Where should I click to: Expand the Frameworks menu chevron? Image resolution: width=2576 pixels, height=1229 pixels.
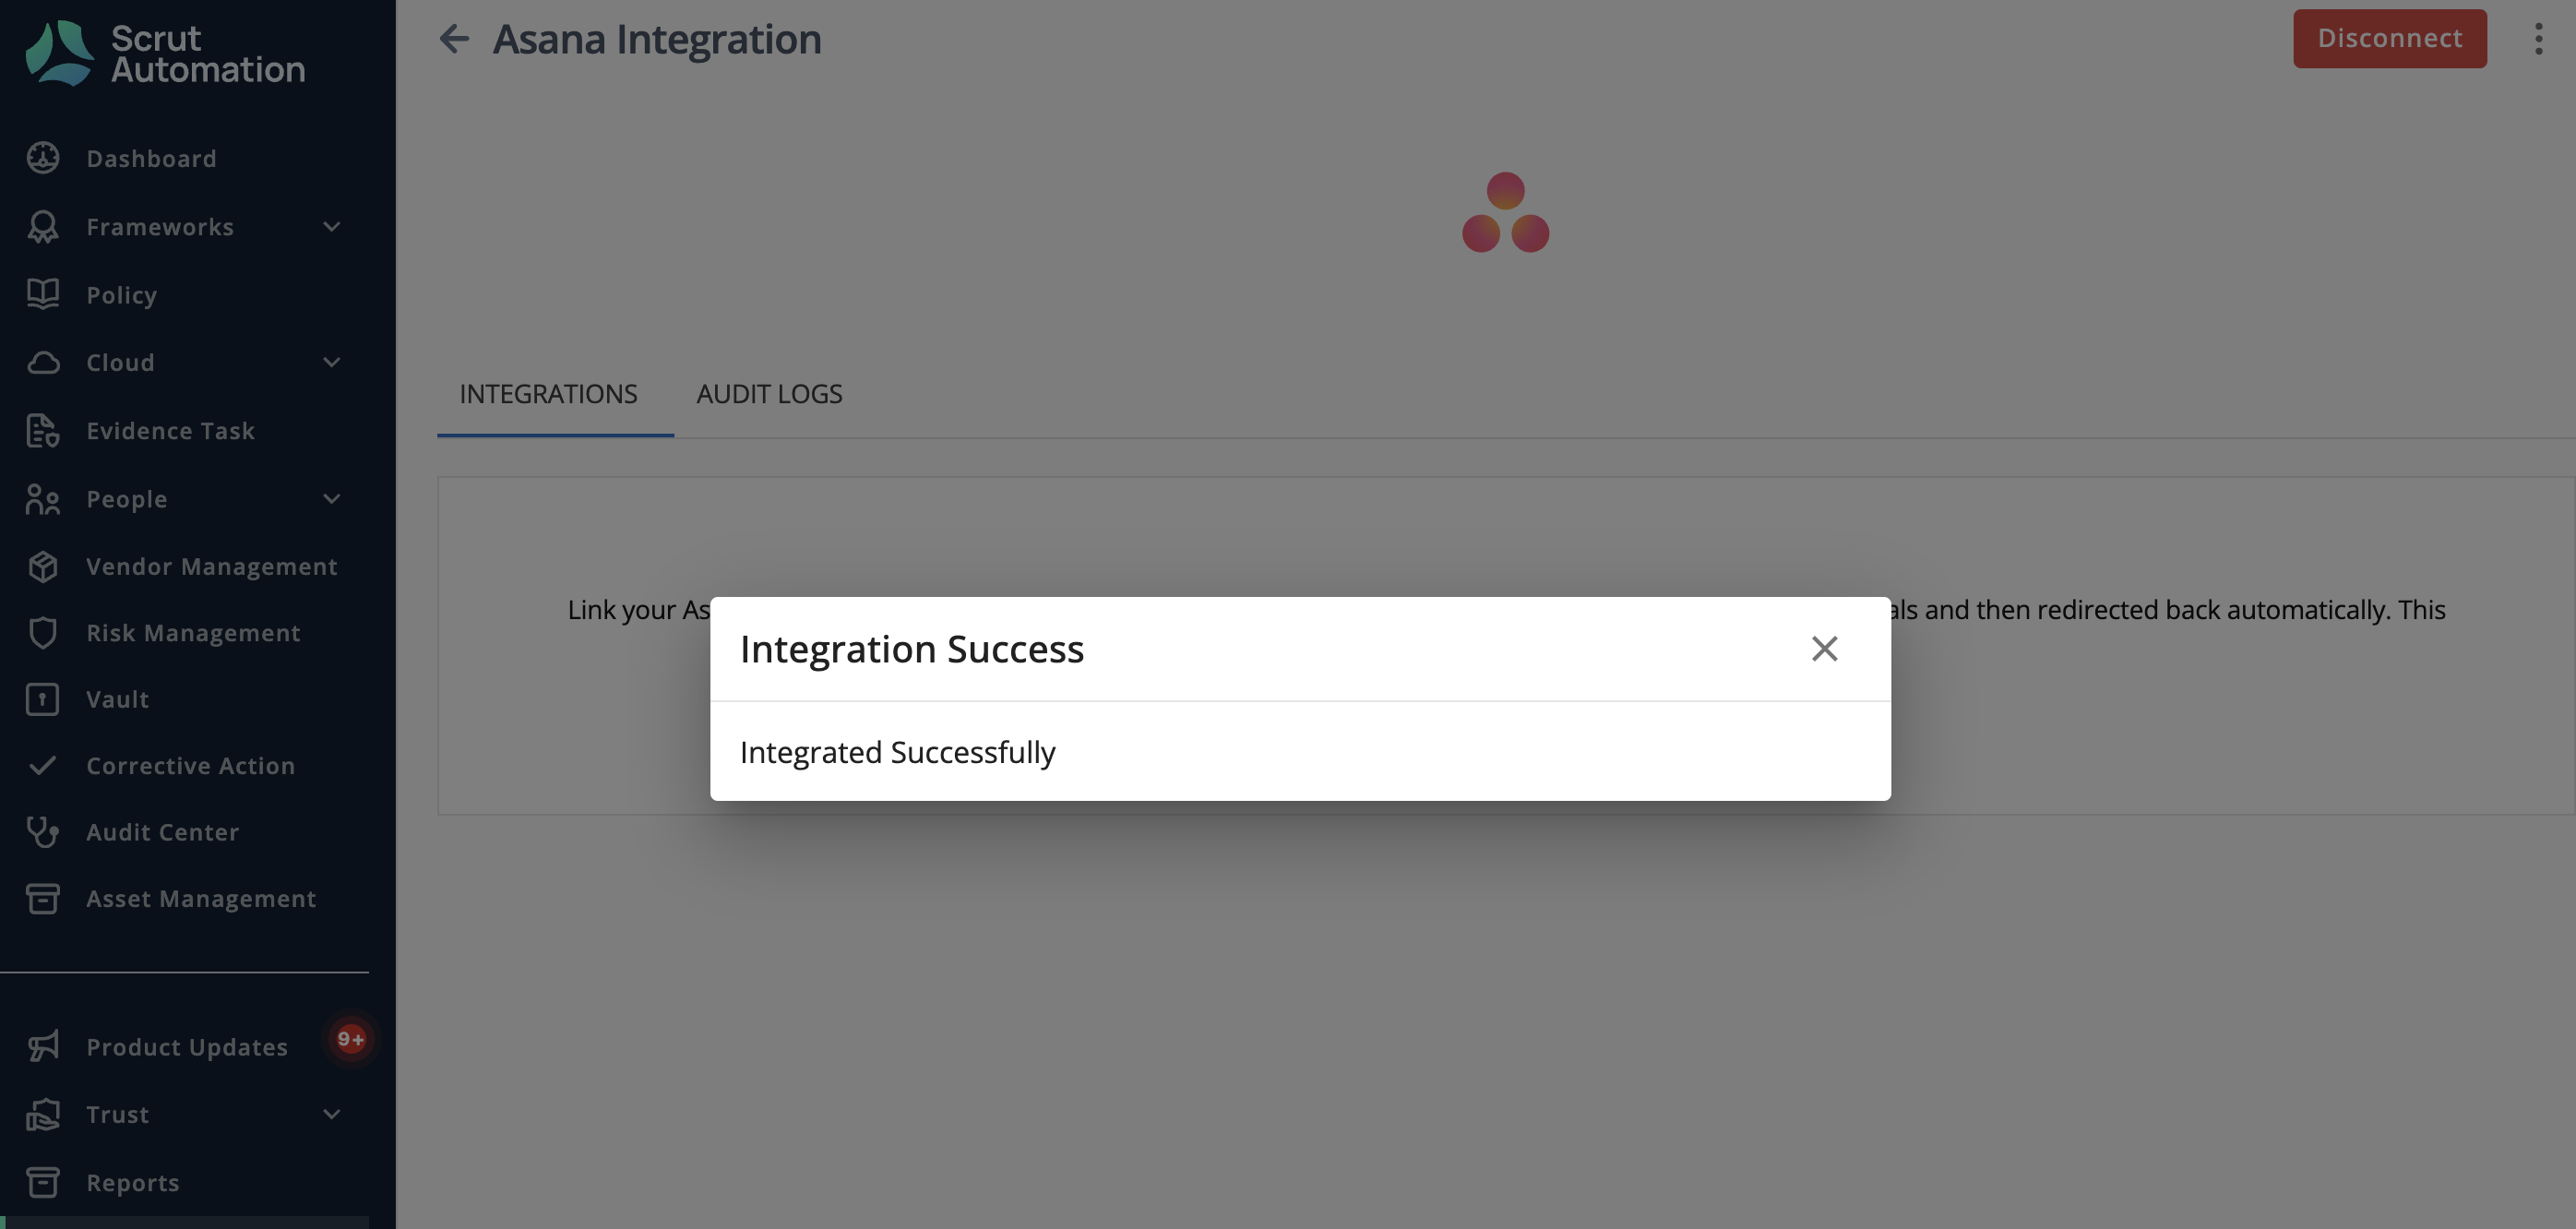click(x=332, y=227)
